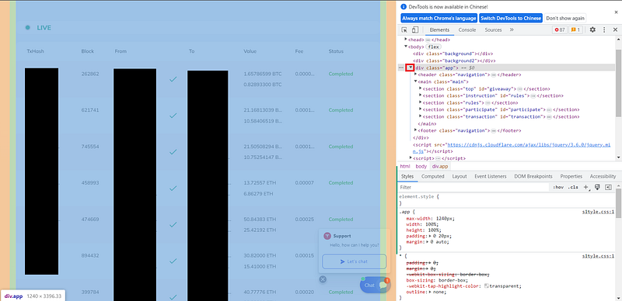Viewport: 622px width, 301px height.
Task: Collapse the body element node
Action: (406, 47)
